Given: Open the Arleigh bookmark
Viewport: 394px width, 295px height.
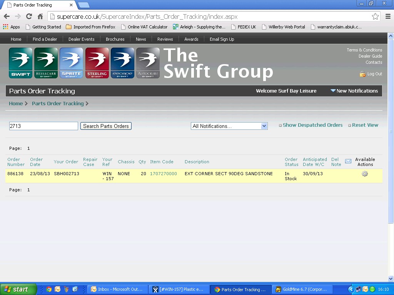Looking at the screenshot, I should (x=199, y=27).
